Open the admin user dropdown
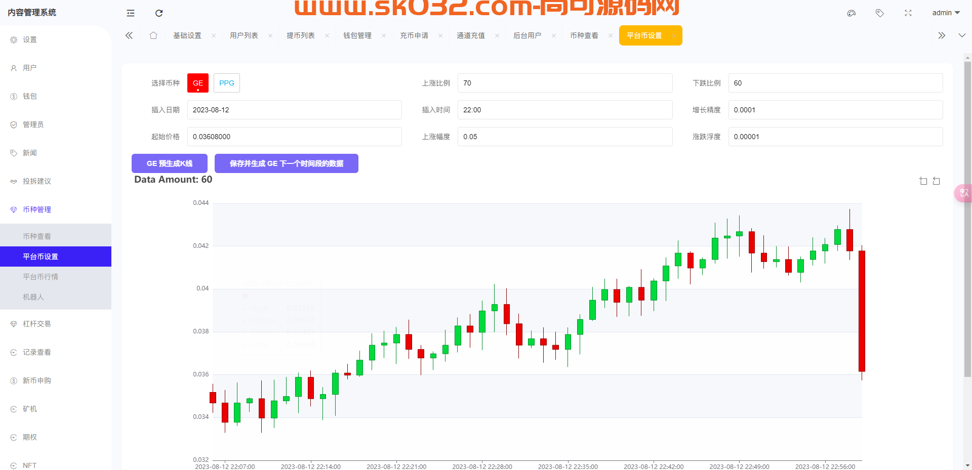Viewport: 972px width, 470px height. (x=946, y=13)
